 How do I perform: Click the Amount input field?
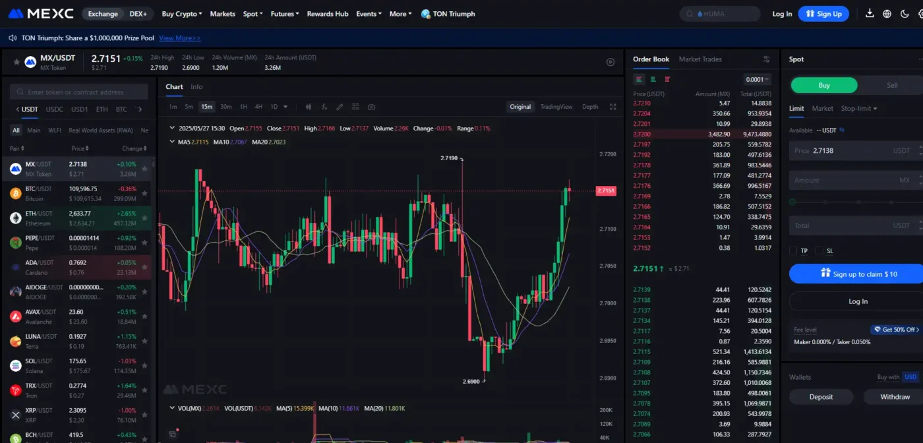856,180
